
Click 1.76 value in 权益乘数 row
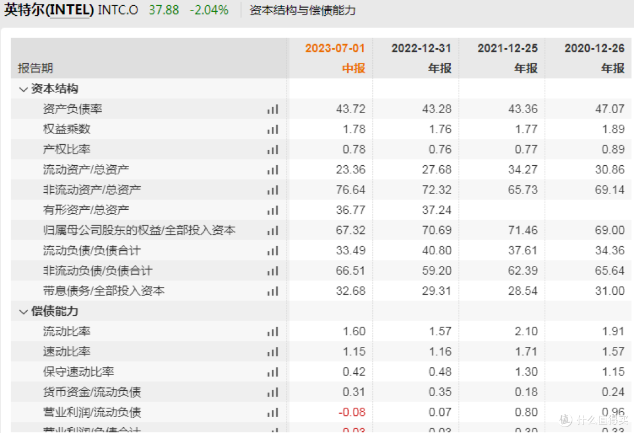[x=440, y=129]
